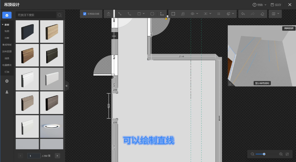Click the zoom in magnifier icon
The image size is (296, 162).
[x=281, y=154]
